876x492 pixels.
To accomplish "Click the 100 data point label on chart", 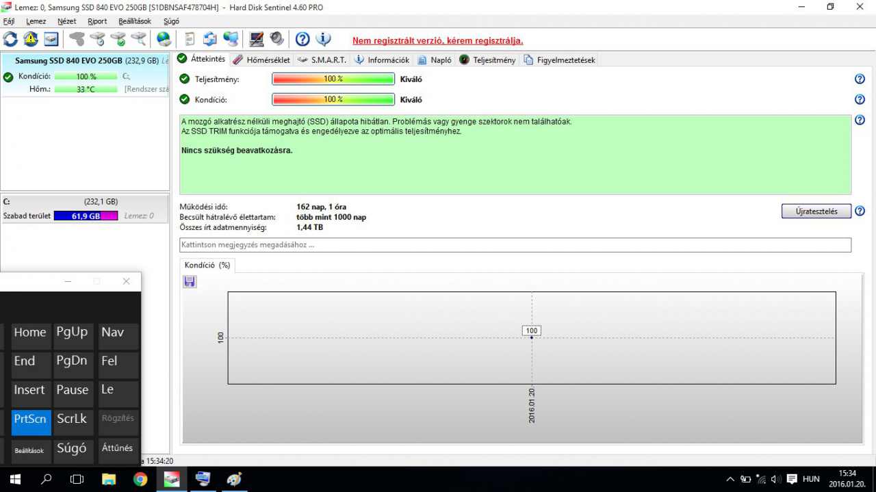I will tap(532, 331).
